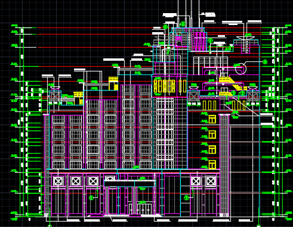Click the yellow staircase on left roof
The height and width of the screenshot is (227, 293).
tap(78, 98)
